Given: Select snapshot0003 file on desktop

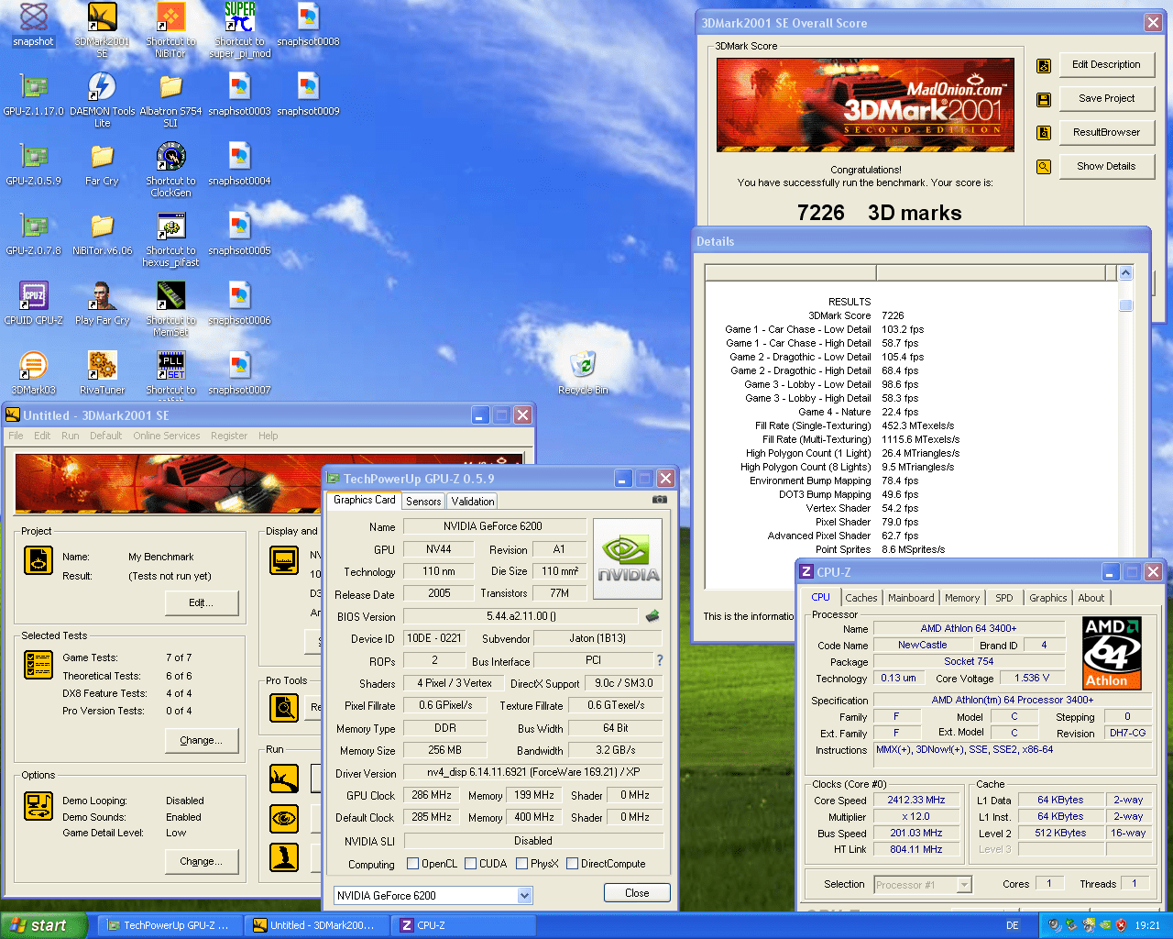Looking at the screenshot, I should [x=240, y=94].
